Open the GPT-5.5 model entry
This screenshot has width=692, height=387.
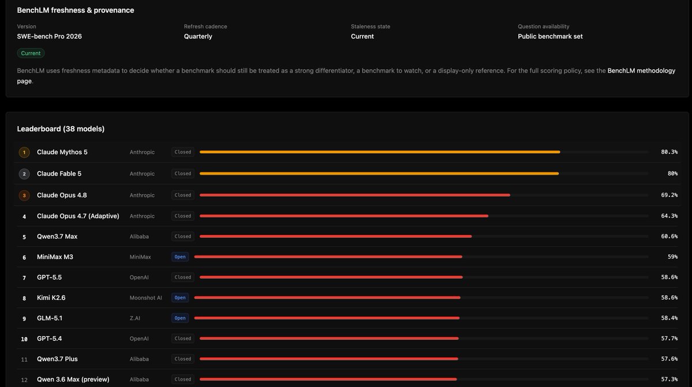pyautogui.click(x=49, y=277)
